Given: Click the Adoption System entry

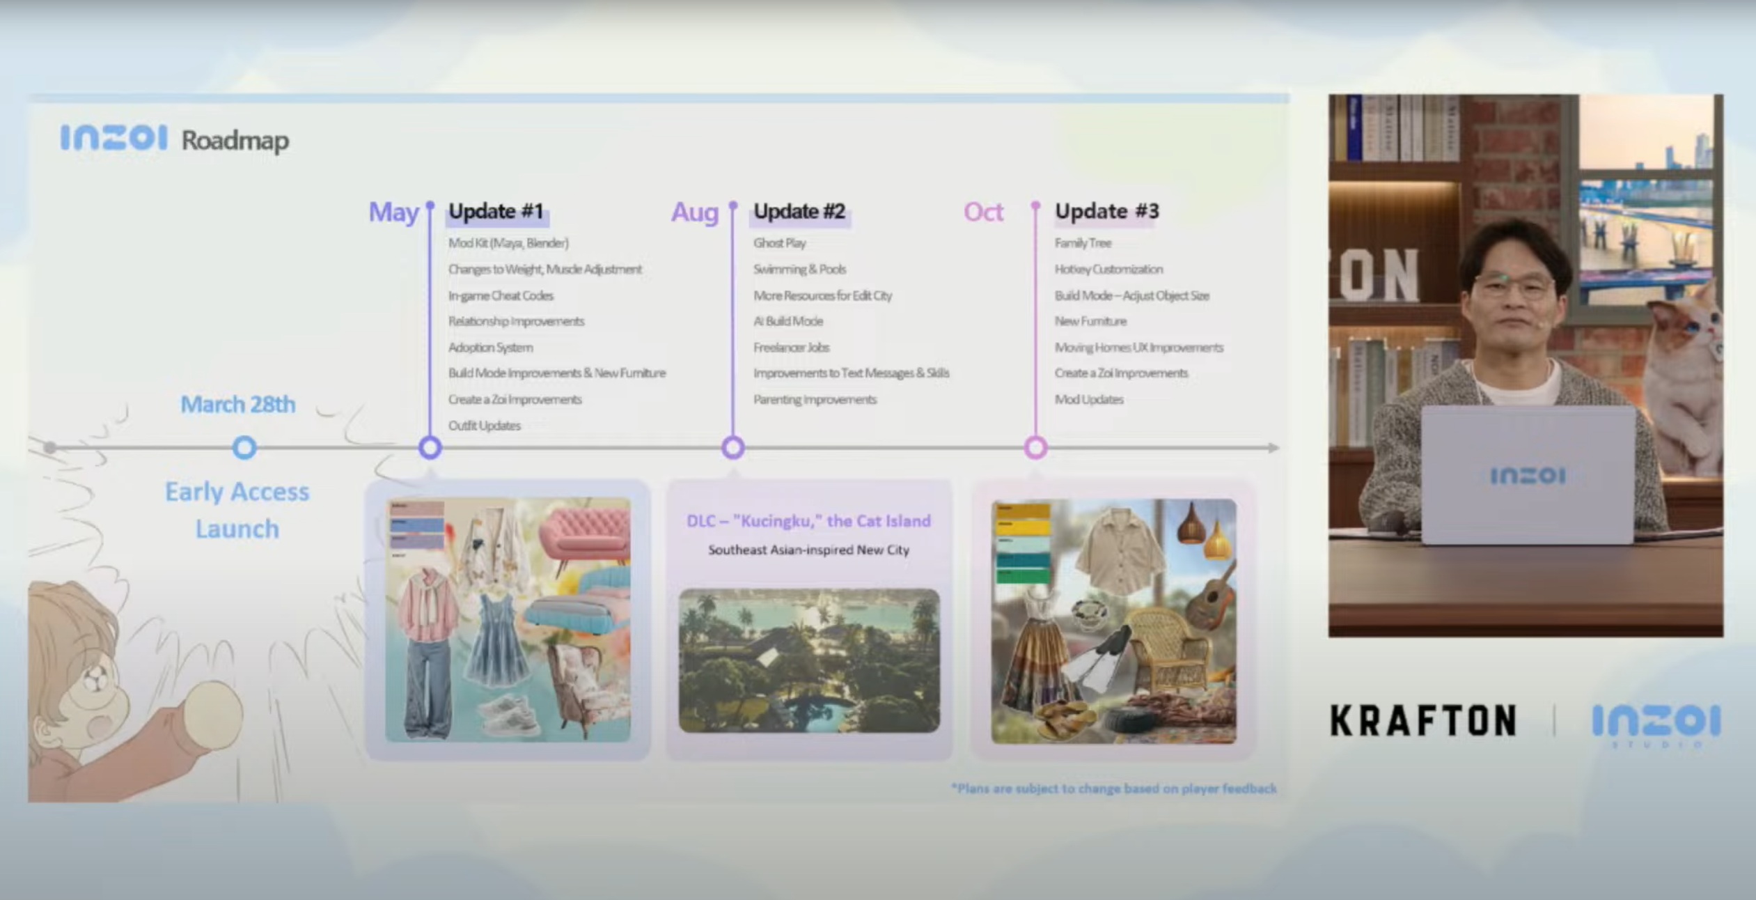Looking at the screenshot, I should pos(490,347).
